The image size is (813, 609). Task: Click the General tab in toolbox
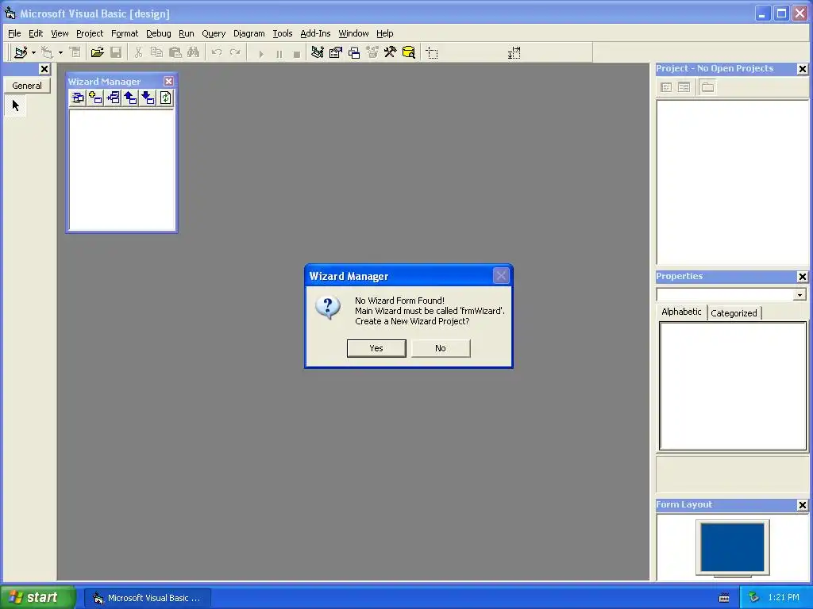click(x=27, y=86)
